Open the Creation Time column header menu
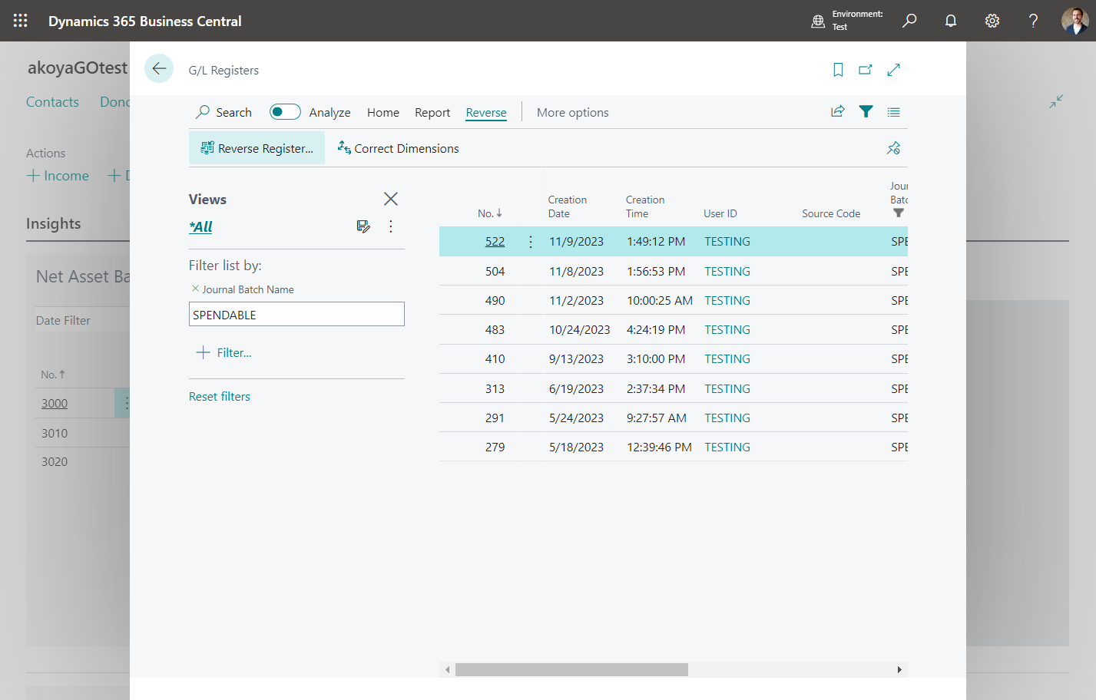Image resolution: width=1096 pixels, height=700 pixels. (x=645, y=206)
